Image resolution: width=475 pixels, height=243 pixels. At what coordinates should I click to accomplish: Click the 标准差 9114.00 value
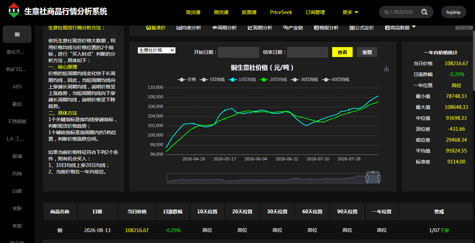pyautogui.click(x=456, y=162)
